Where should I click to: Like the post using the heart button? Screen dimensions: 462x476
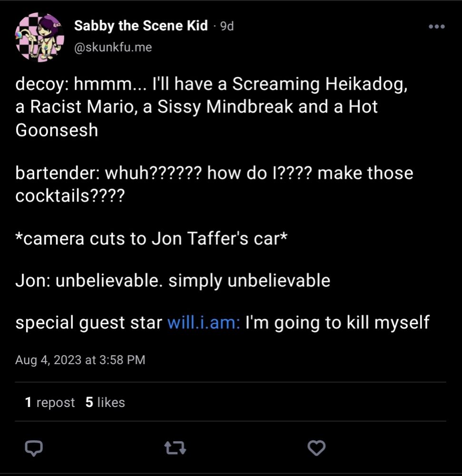pyautogui.click(x=317, y=446)
